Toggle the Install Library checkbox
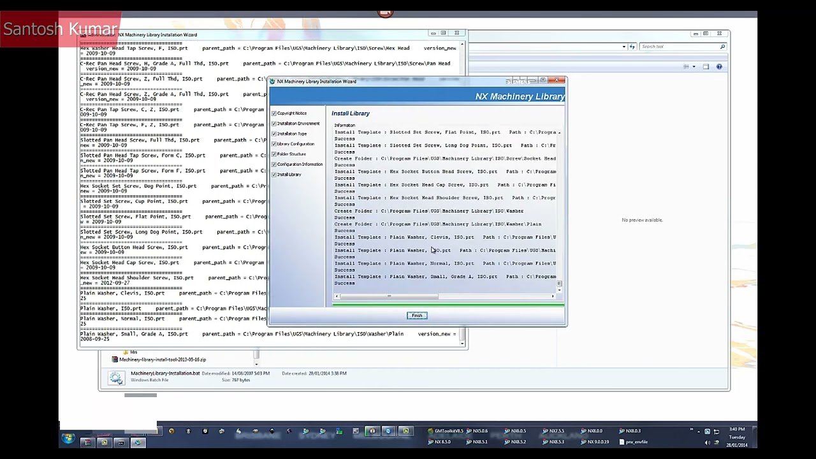Image resolution: width=816 pixels, height=459 pixels. tap(274, 175)
